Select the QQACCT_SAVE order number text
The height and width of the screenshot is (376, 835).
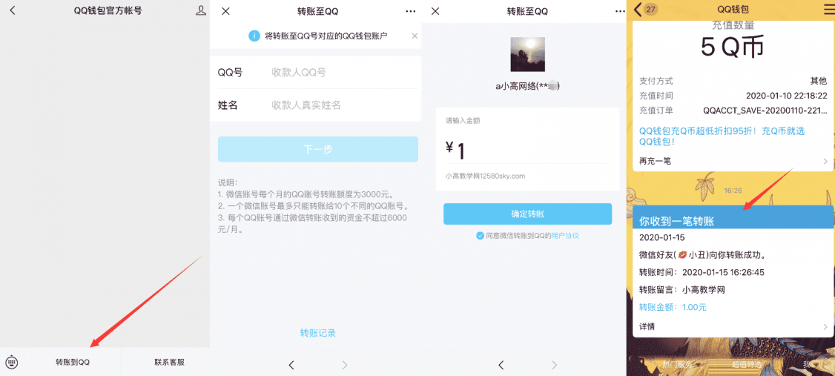coord(765,111)
